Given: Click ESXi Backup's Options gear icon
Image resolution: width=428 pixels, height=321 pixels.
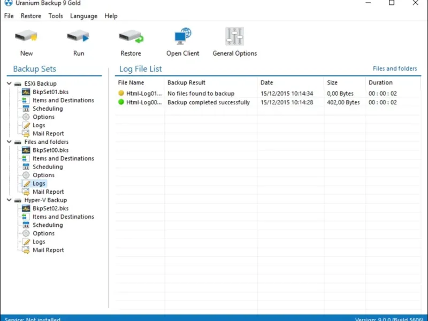Looking at the screenshot, I should coord(26,117).
